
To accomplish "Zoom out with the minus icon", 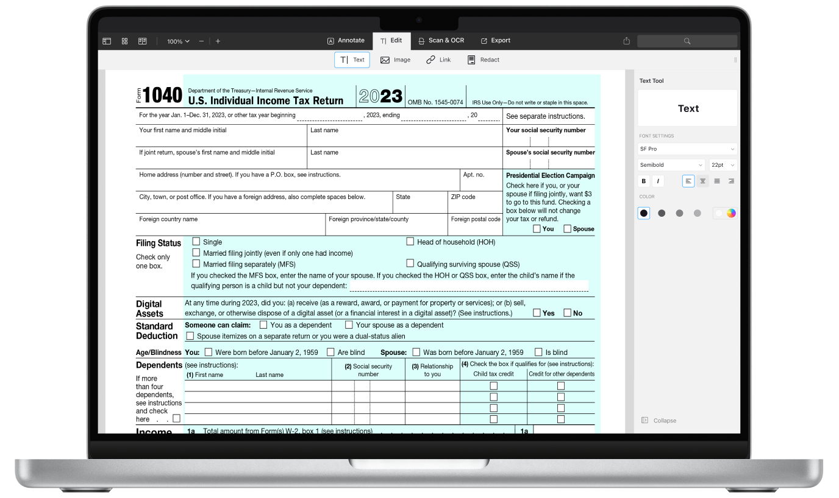I will tap(201, 41).
